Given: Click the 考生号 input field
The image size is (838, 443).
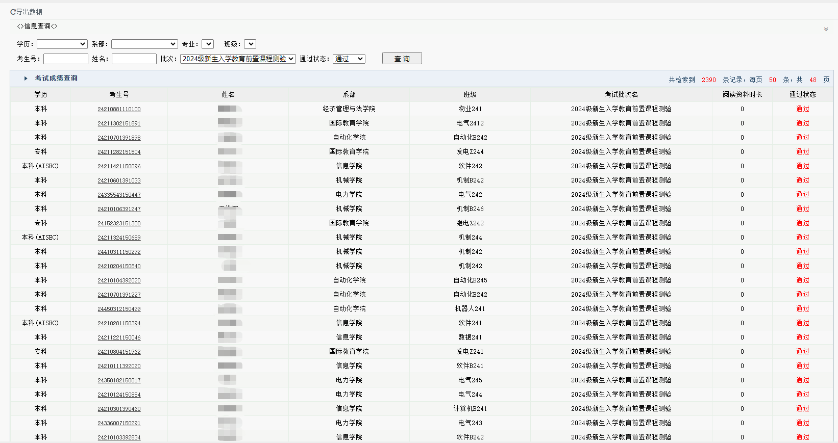Looking at the screenshot, I should [x=66, y=59].
